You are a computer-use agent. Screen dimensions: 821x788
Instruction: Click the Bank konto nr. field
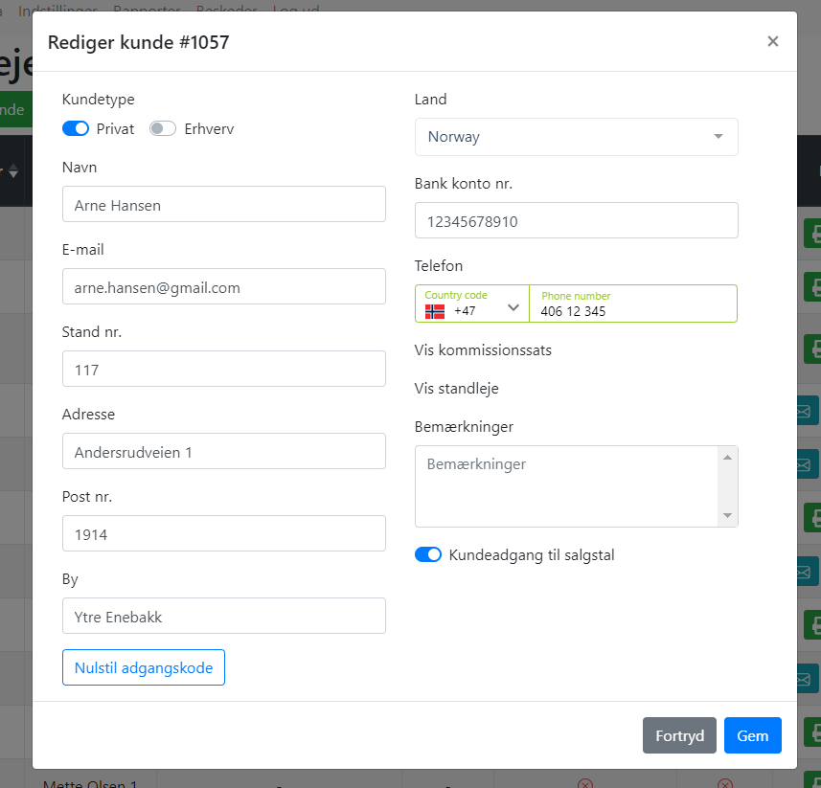pos(576,220)
